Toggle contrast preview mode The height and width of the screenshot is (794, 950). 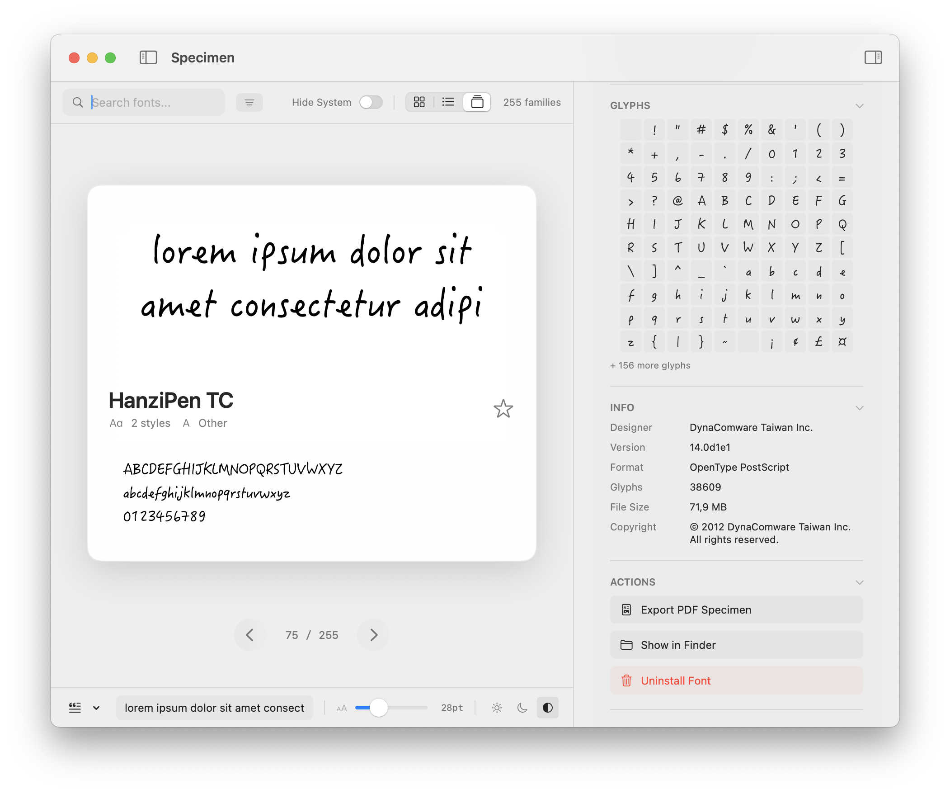547,708
